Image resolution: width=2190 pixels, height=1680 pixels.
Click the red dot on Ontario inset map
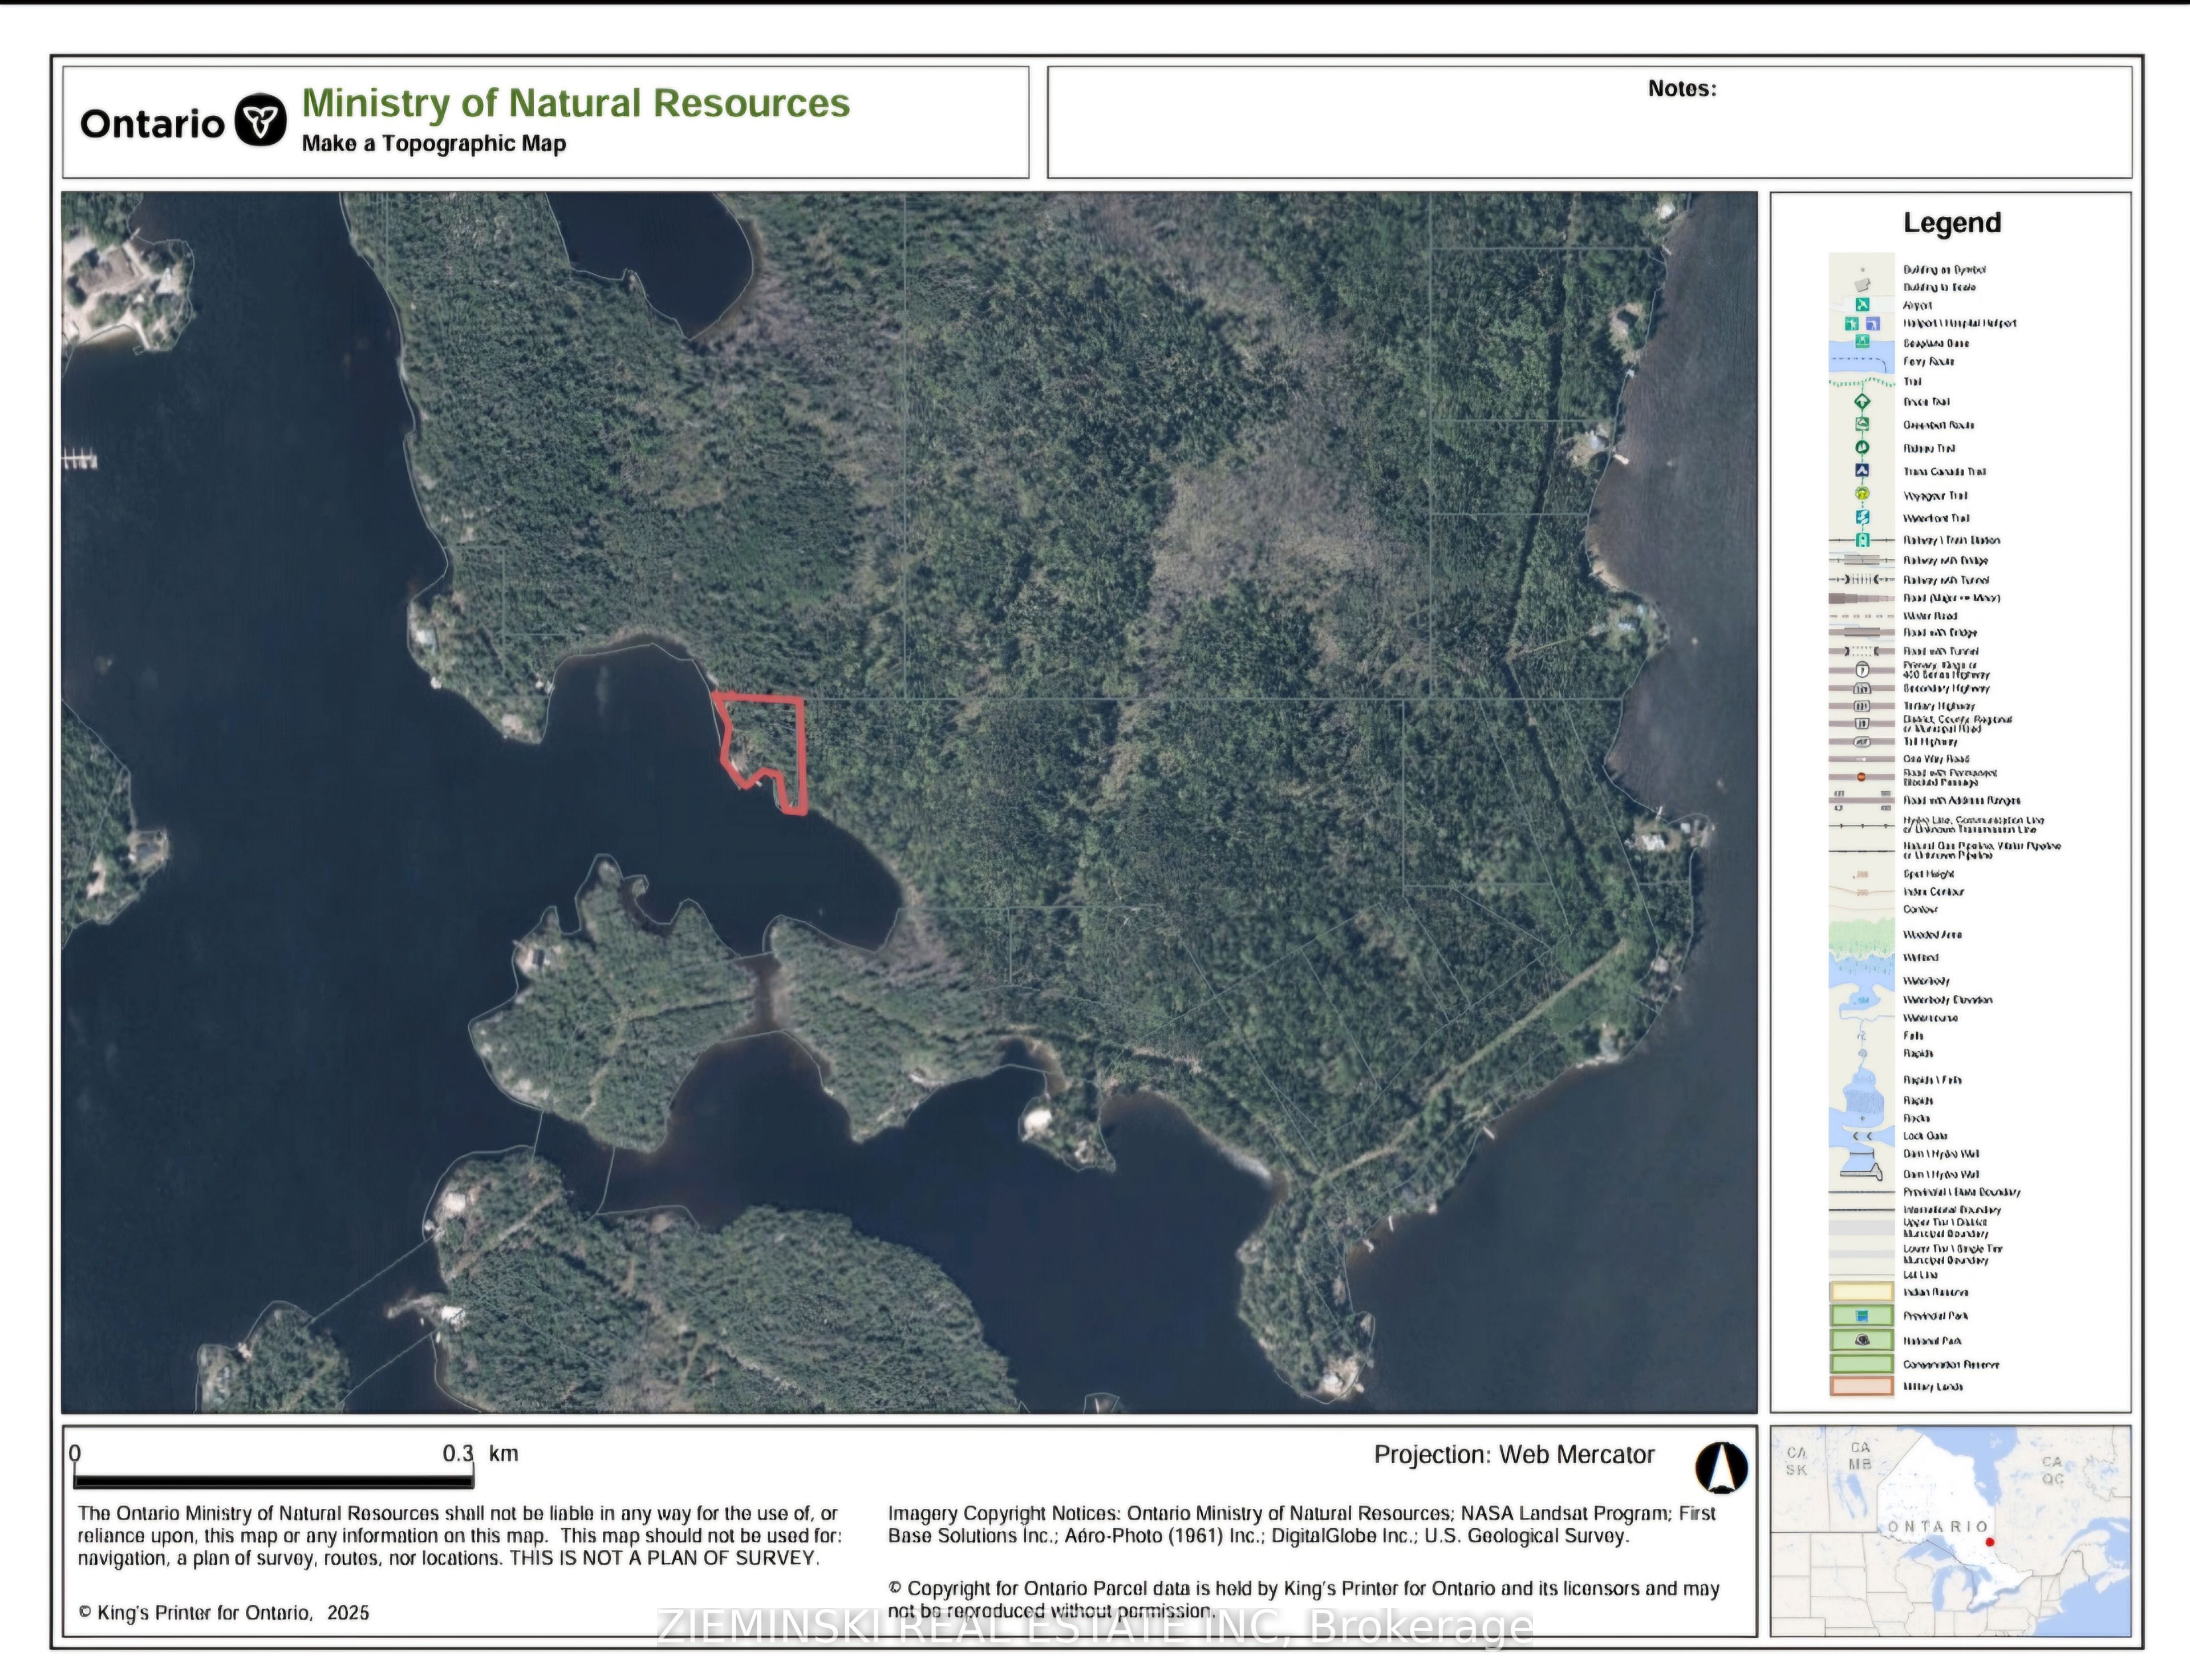(x=1989, y=1542)
